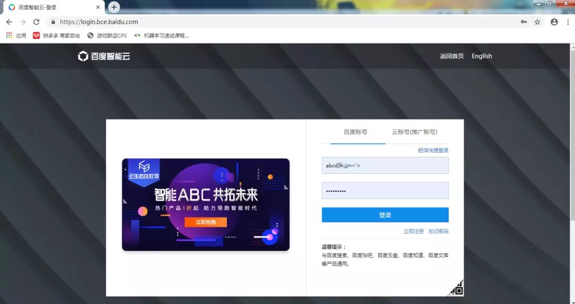Open the 机器学习速成课程 bookmark
Viewport: 575px width, 304px height.
pos(161,36)
